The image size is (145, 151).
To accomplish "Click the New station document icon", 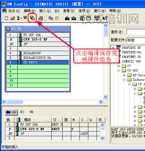I will [x=6, y=18].
